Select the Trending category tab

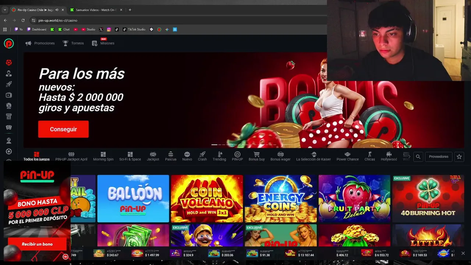click(219, 156)
